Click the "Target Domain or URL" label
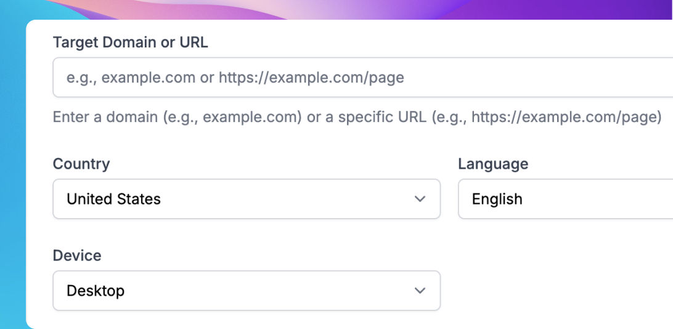The height and width of the screenshot is (329, 673). 131,42
